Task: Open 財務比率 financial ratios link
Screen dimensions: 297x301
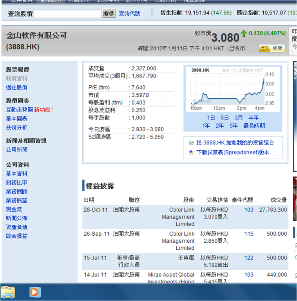Action: [16, 182]
